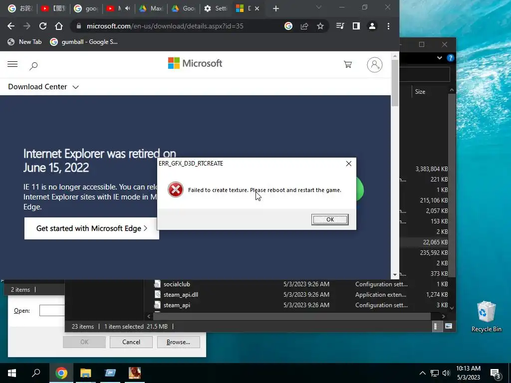Click the microsoft.com address bar
Viewport: 511px width, 383px height.
[176, 26]
